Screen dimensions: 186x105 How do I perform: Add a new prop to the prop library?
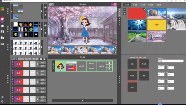coord(45,8)
